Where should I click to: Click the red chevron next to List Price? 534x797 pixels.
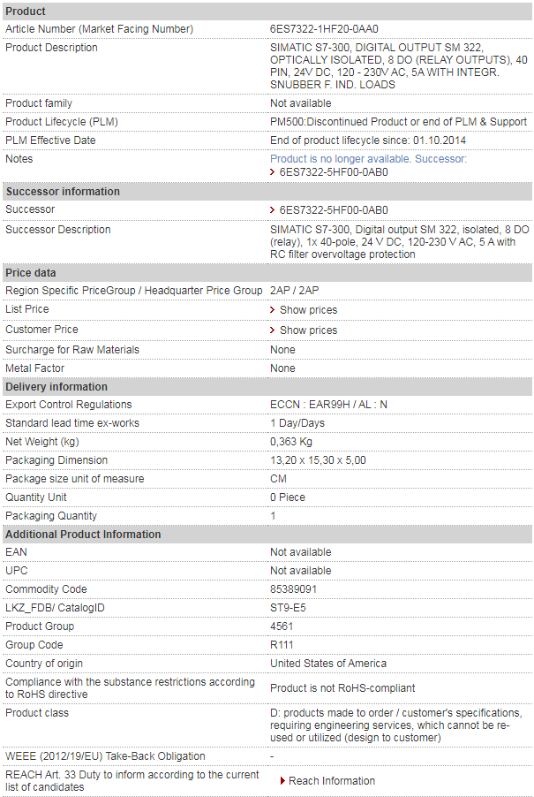click(273, 309)
